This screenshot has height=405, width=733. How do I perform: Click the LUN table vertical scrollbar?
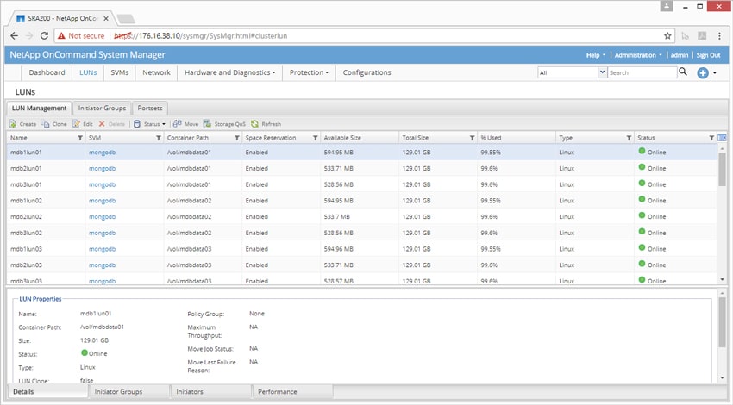click(723, 169)
